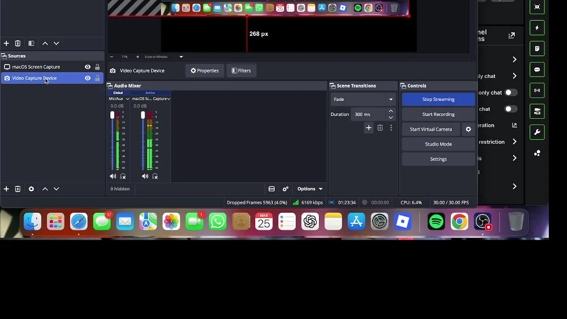
Task: Hide the Video Capture Device source
Action: click(88, 78)
